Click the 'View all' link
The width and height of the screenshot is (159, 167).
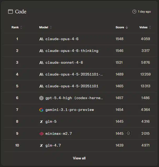tap(79, 158)
